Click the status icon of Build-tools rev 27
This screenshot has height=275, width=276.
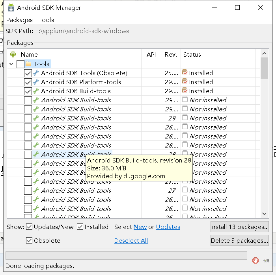point(185,190)
